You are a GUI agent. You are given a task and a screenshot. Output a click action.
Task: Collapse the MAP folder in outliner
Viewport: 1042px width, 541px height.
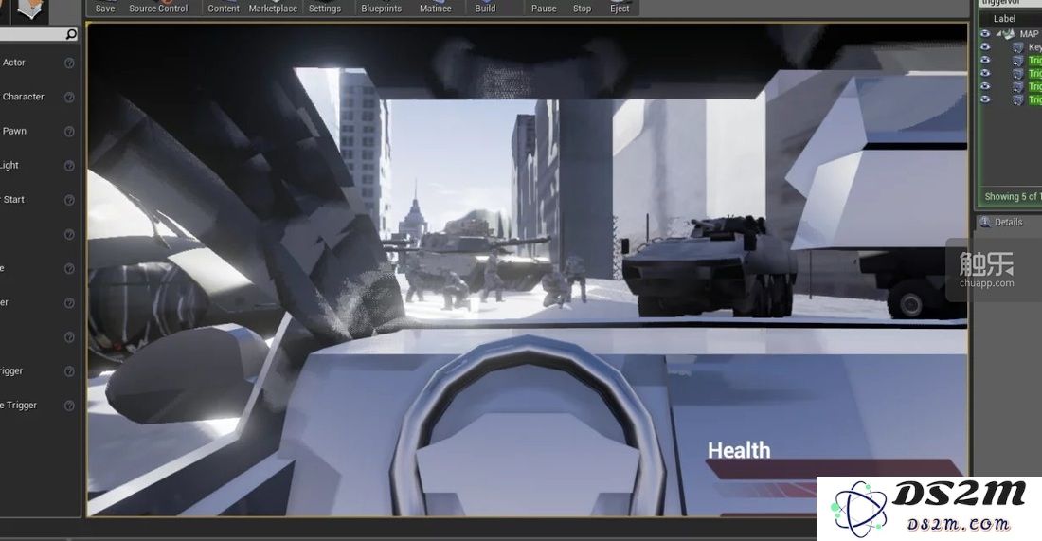coord(998,33)
